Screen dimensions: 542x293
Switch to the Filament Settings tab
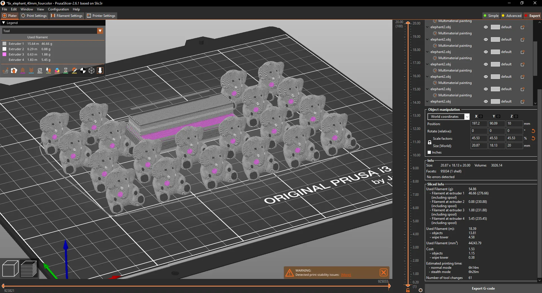[x=67, y=16]
